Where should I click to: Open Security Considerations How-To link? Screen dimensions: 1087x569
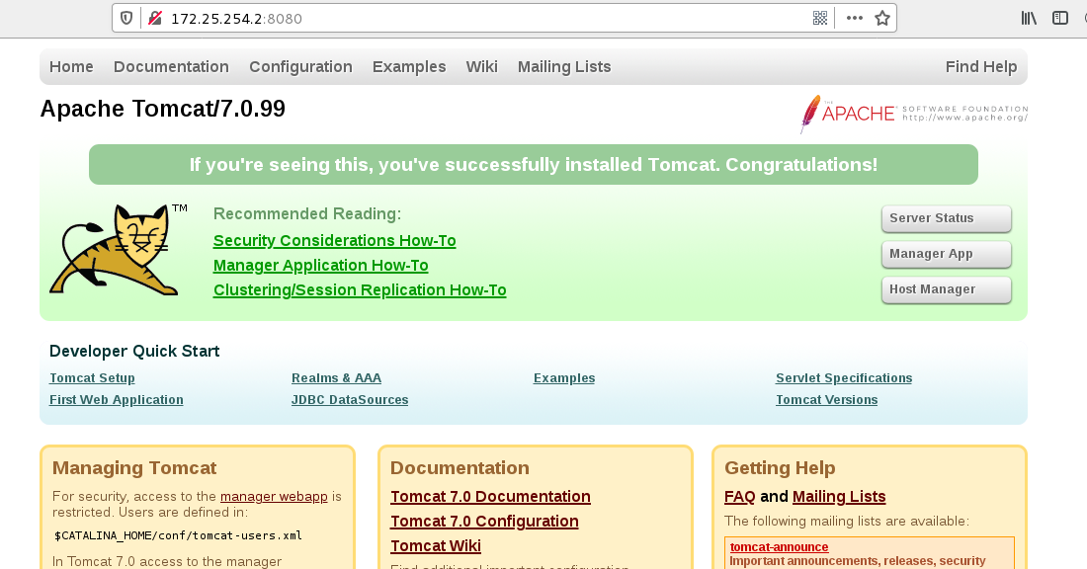tap(334, 240)
